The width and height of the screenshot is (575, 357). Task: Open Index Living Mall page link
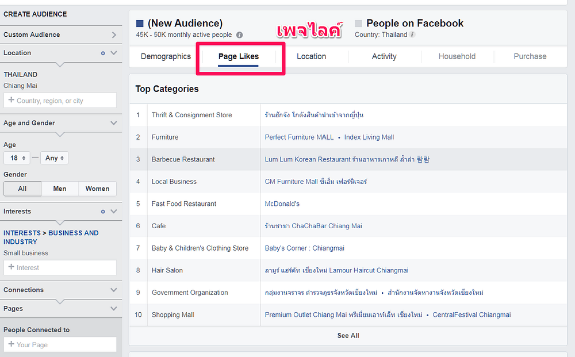369,137
